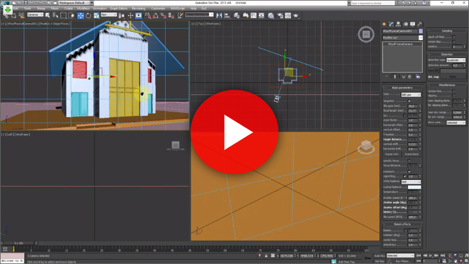Open the Utilities hammer tab icon
Image resolution: width=469 pixels, height=264 pixels.
click(420, 24)
